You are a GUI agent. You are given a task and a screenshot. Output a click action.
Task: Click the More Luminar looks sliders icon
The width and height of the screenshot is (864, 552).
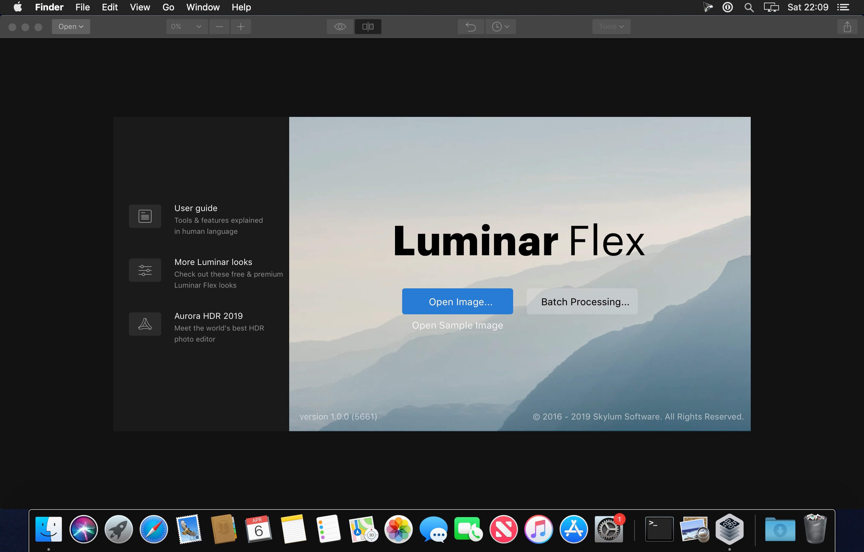coord(145,270)
